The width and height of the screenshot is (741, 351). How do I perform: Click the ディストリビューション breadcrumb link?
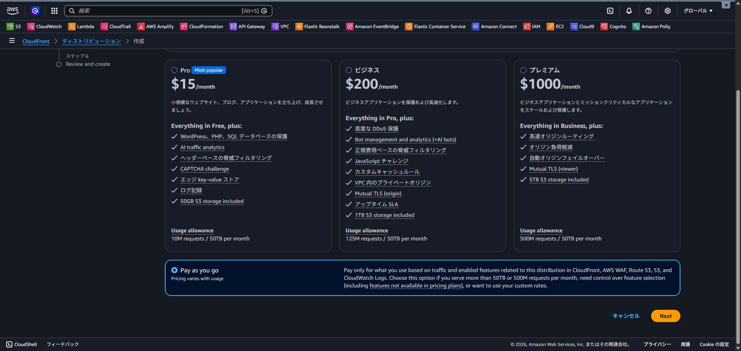click(x=91, y=41)
